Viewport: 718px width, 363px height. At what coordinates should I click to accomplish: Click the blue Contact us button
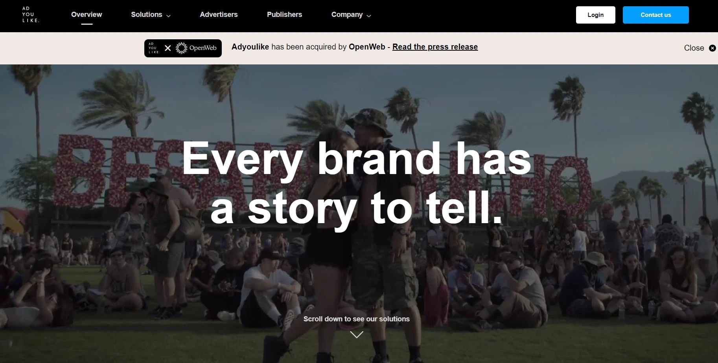point(655,15)
